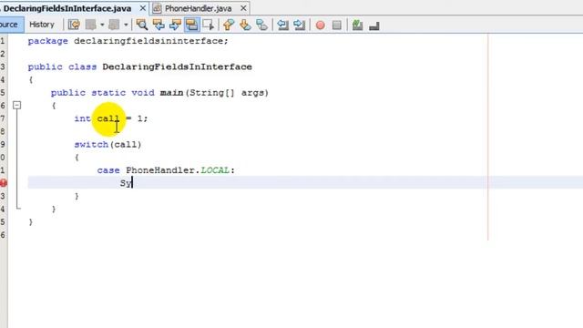This screenshot has width=583, height=328.
Task: Collapse main method code fold
Action: coord(16,106)
